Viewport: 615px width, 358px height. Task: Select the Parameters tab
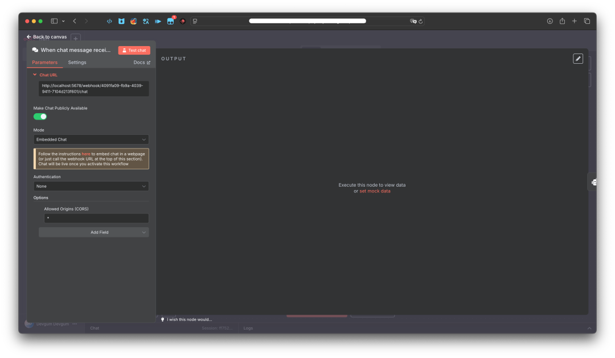pos(44,63)
